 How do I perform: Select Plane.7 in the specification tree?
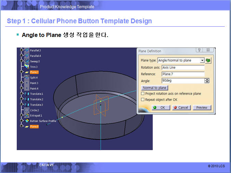pyautogui.click(x=34, y=72)
